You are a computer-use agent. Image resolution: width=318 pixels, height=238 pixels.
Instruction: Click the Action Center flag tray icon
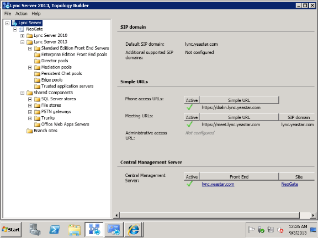251,230
